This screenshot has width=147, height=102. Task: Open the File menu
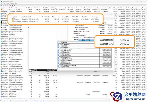pos(2,4)
